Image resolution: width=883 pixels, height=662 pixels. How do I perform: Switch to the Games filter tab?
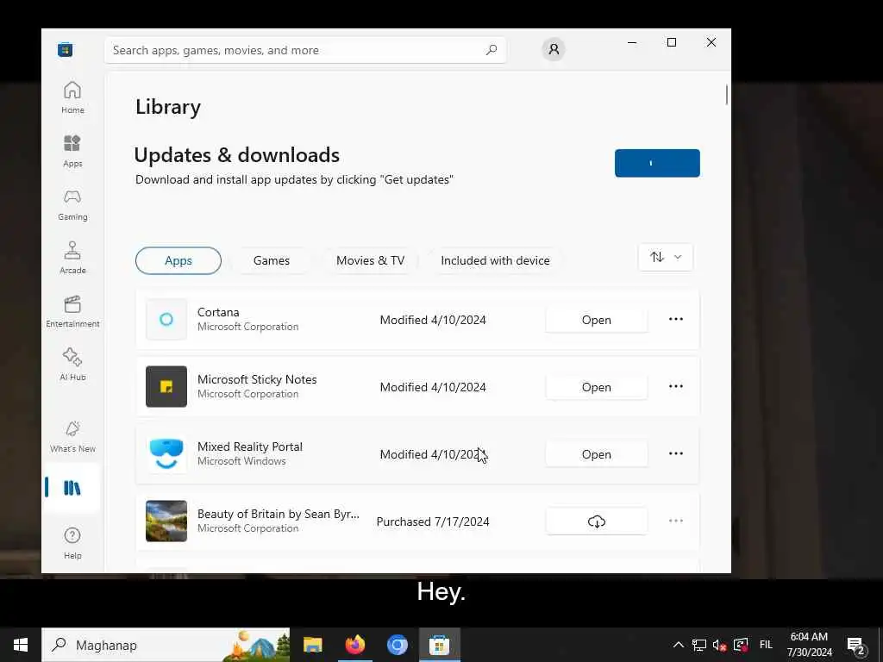[x=272, y=260]
